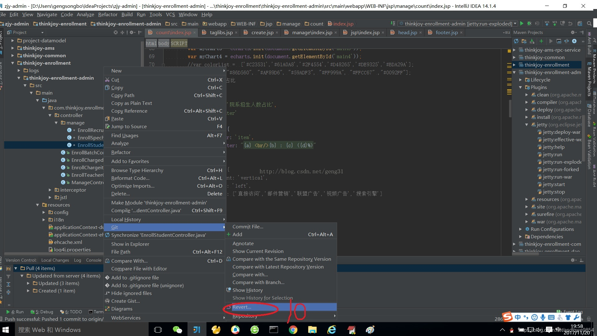597x336 pixels.
Task: Click the taglibs.sd.jsp editor tab
Action: coord(219,32)
